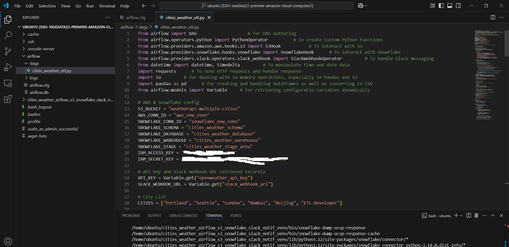Create a new terminal with plus icon
The width and height of the screenshot is (509, 247).
click(x=456, y=216)
